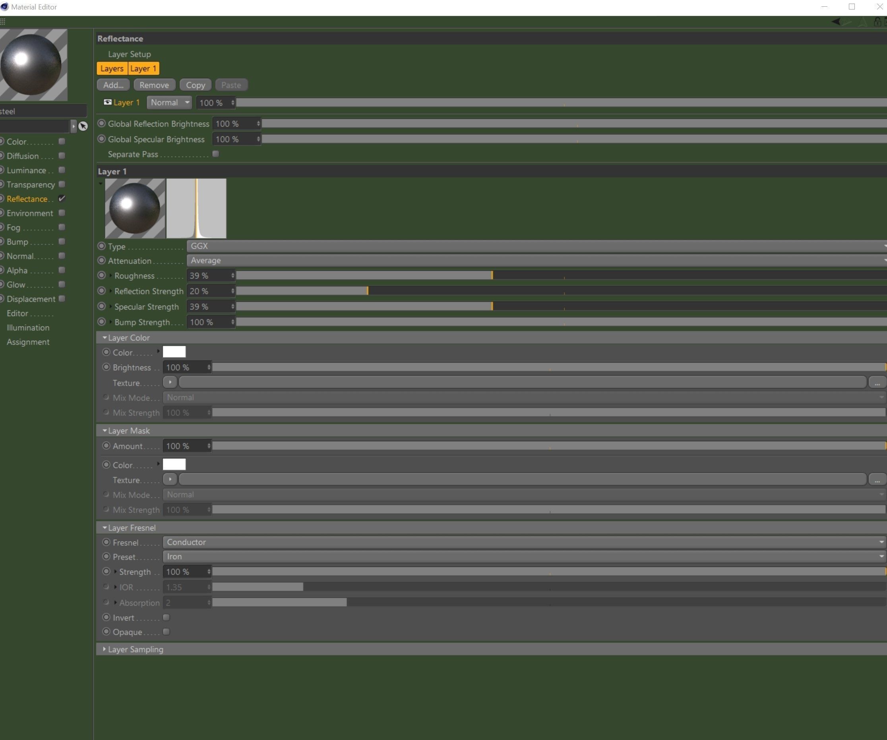Click the Layer Color white swatch

click(x=174, y=352)
